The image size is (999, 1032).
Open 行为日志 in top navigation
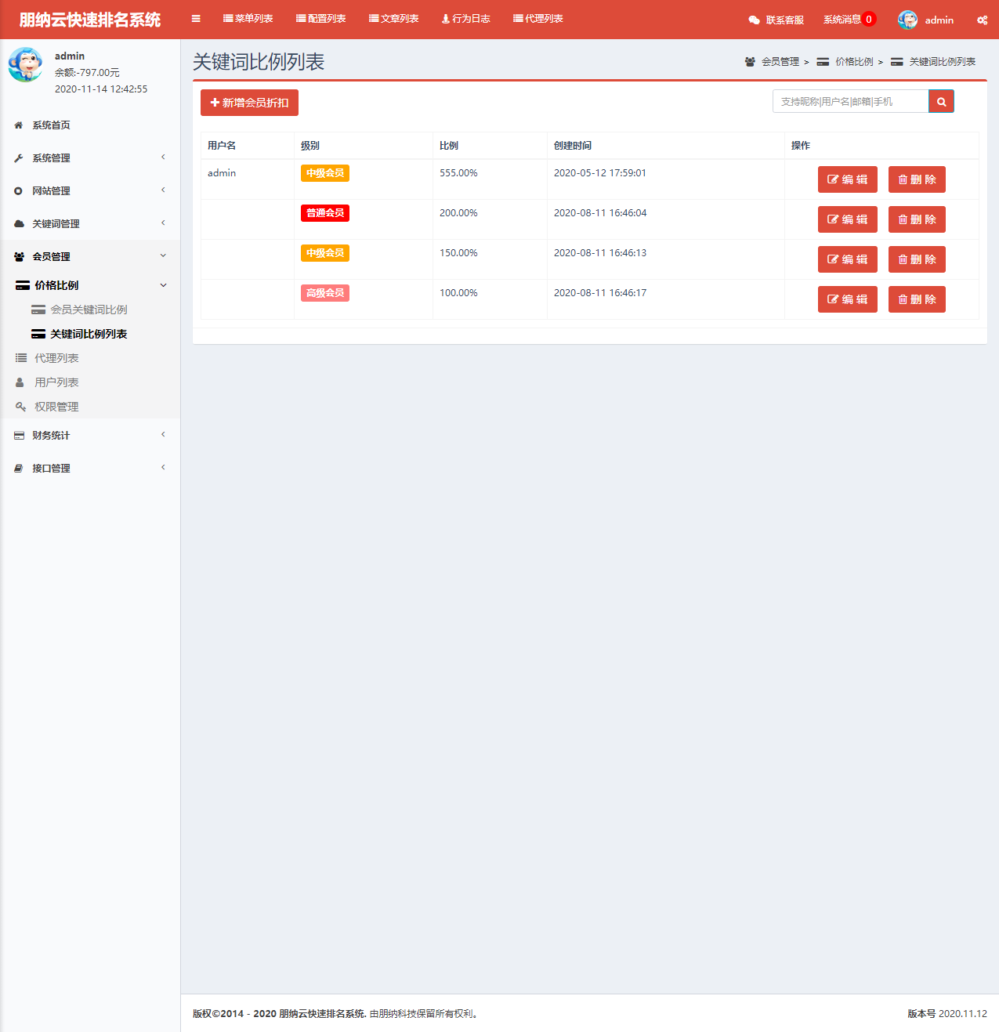click(465, 19)
